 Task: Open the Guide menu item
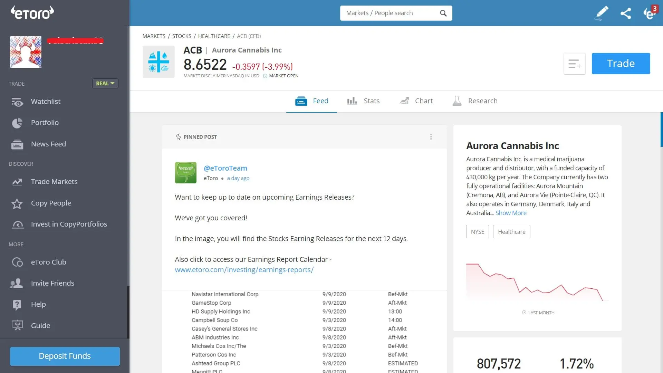pos(40,326)
